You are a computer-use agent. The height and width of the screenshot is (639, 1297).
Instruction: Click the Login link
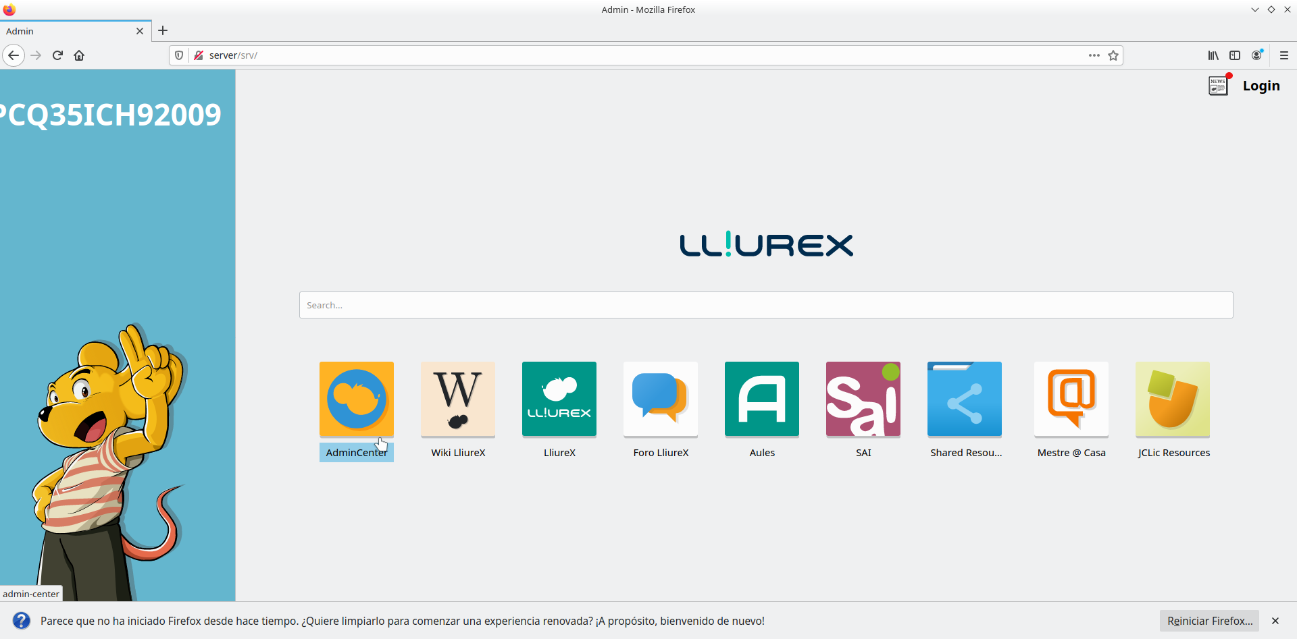click(1261, 86)
